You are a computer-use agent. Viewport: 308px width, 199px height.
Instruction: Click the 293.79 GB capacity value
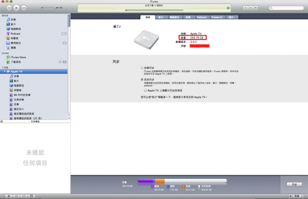pos(197,38)
